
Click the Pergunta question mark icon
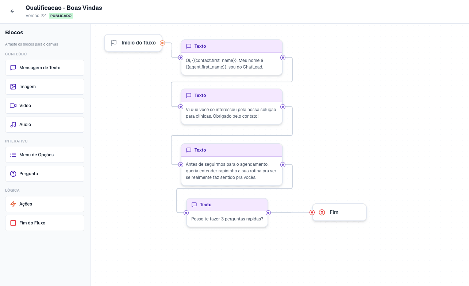tap(13, 174)
